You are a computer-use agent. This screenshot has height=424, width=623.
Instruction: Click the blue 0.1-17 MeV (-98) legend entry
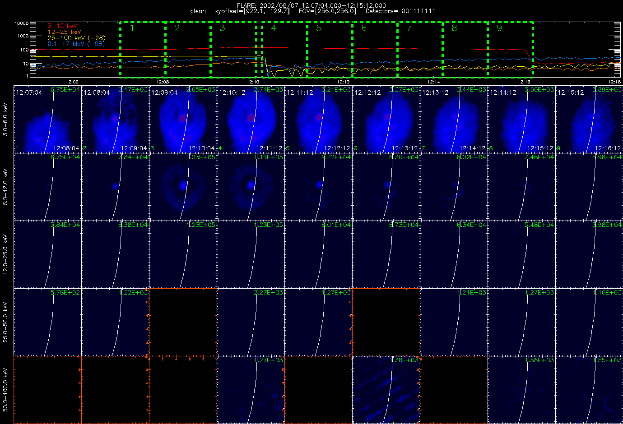coord(76,44)
